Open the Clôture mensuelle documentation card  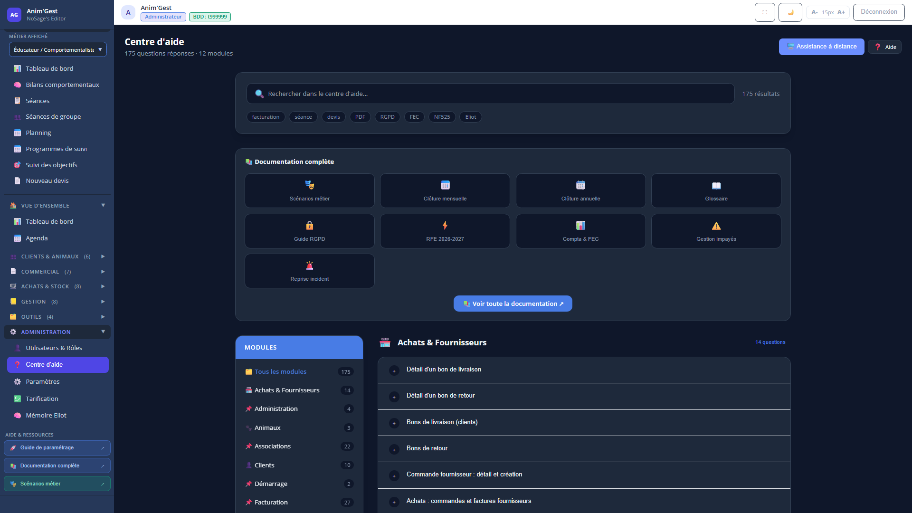tap(445, 190)
